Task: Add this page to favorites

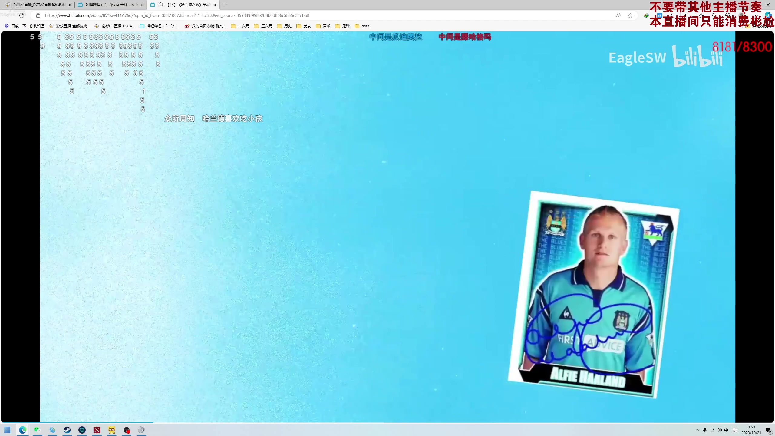Action: tap(630, 15)
